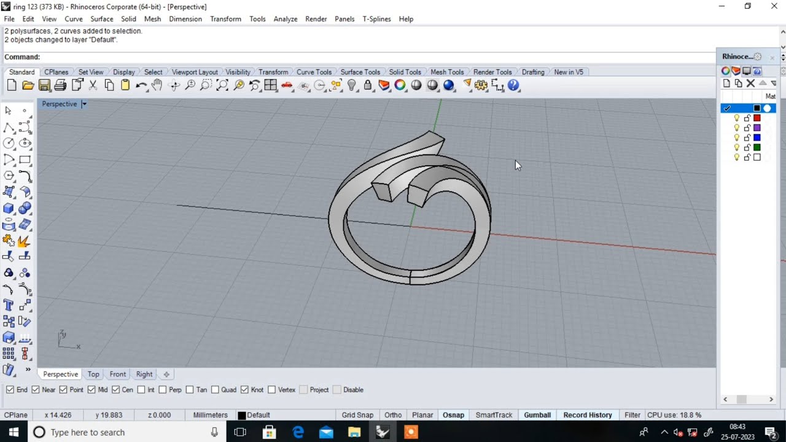
Task: Switch to the Curve Tools toolbar tab
Action: (x=314, y=72)
